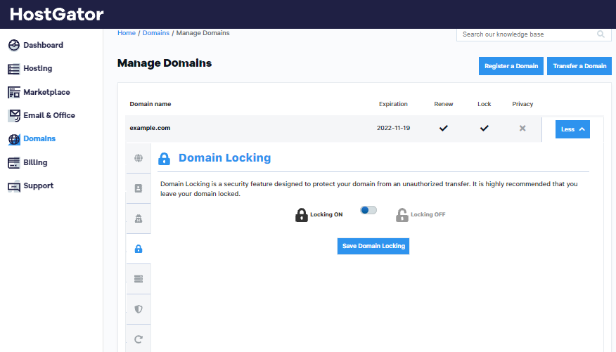Open Dashboard from the sidebar
The width and height of the screenshot is (616, 352).
click(x=35, y=45)
